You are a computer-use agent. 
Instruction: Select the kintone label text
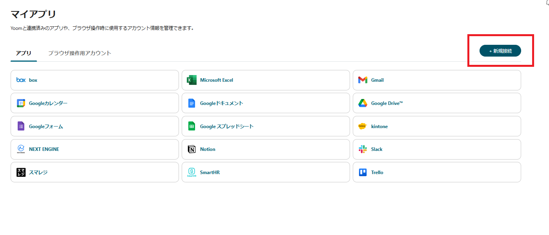click(379, 127)
